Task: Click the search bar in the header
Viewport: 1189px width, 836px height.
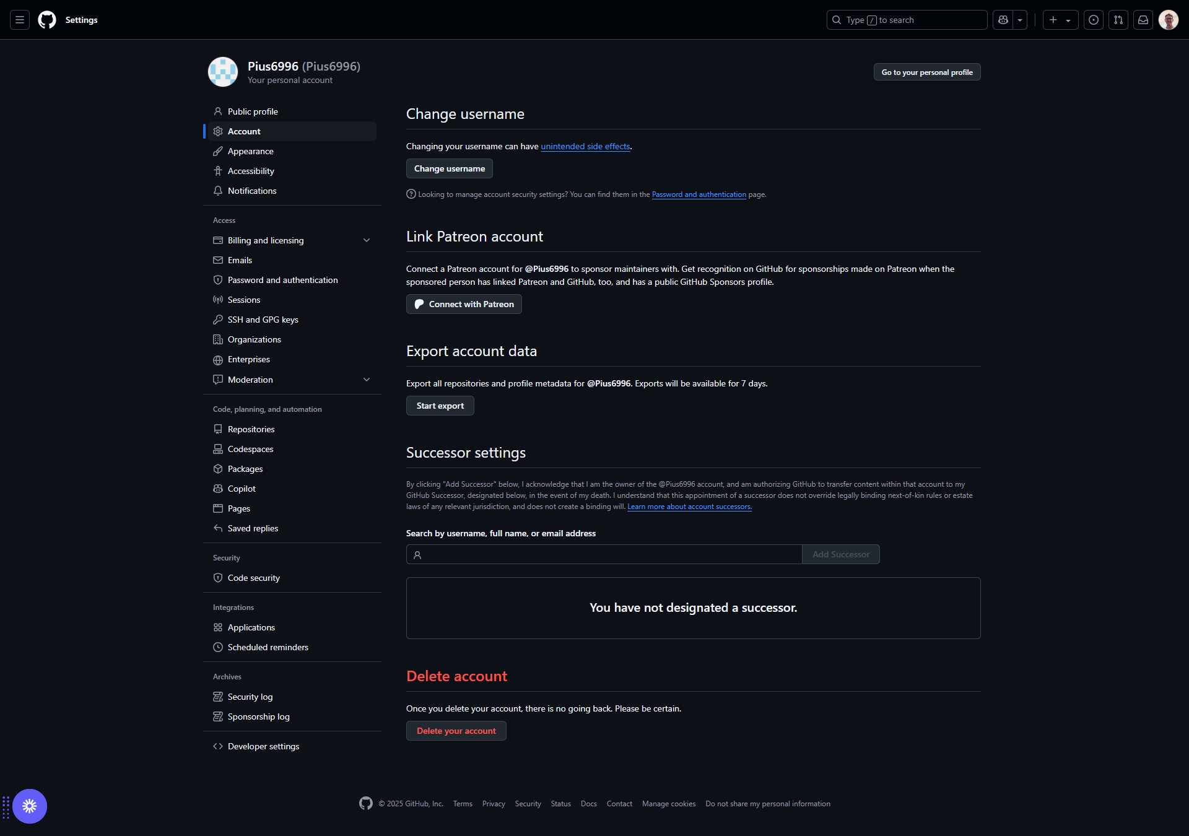Action: pyautogui.click(x=907, y=20)
